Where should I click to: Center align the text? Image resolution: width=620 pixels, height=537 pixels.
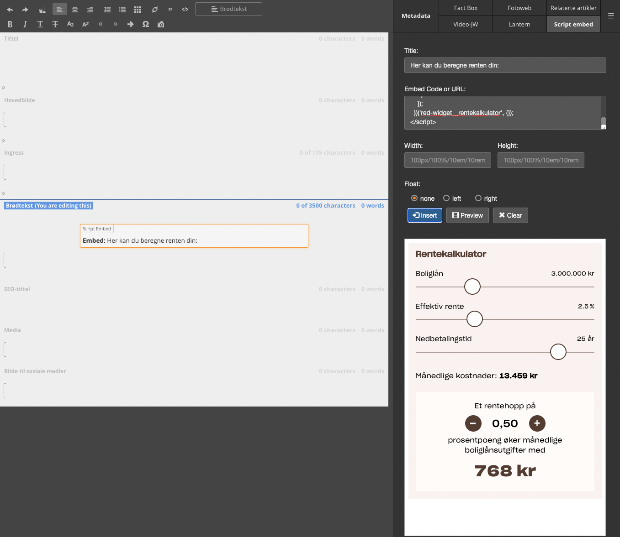[75, 9]
